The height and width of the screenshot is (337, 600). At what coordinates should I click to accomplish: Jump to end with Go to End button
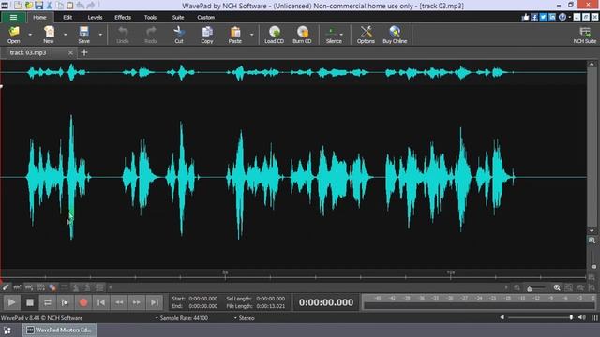coord(154,302)
